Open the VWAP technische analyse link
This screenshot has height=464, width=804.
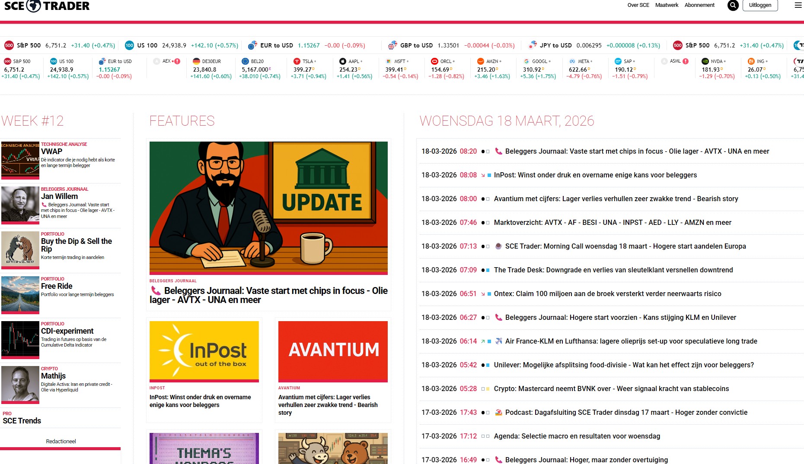[51, 152]
